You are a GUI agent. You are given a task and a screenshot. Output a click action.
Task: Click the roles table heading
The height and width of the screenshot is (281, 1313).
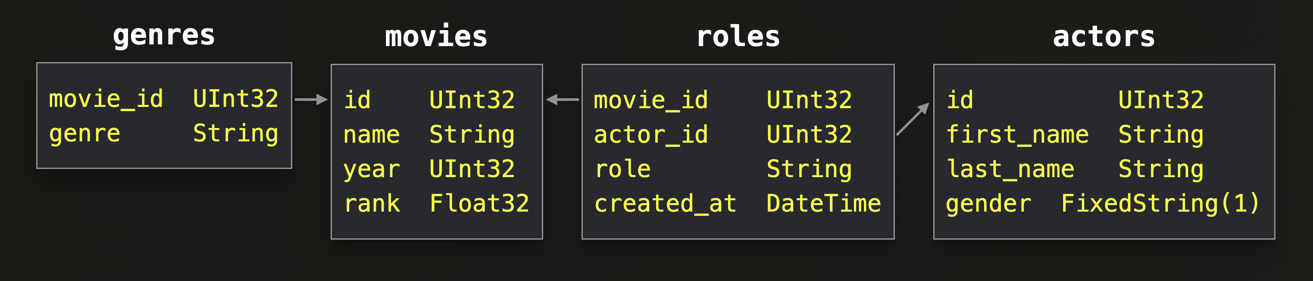coord(738,37)
